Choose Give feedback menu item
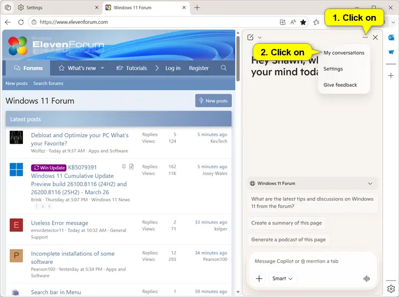Screen dimensions: 399x297 tap(340, 85)
